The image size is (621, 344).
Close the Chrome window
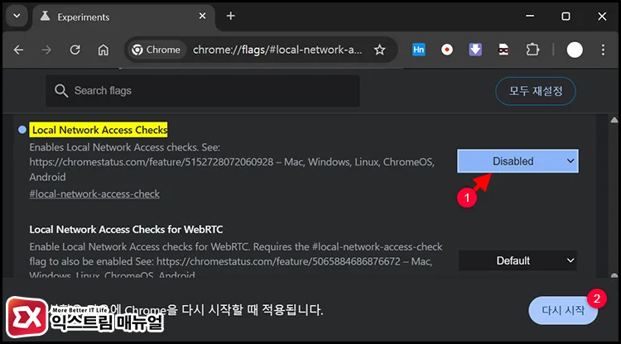(x=602, y=17)
